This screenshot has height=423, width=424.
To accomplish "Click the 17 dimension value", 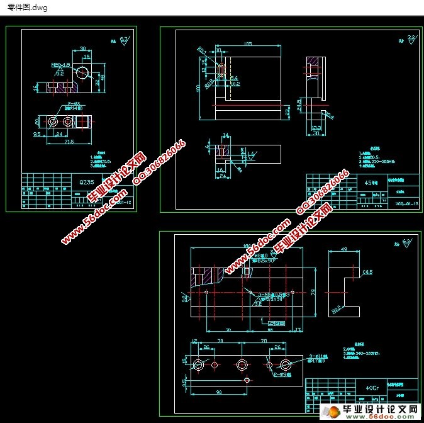I will [298, 330].
